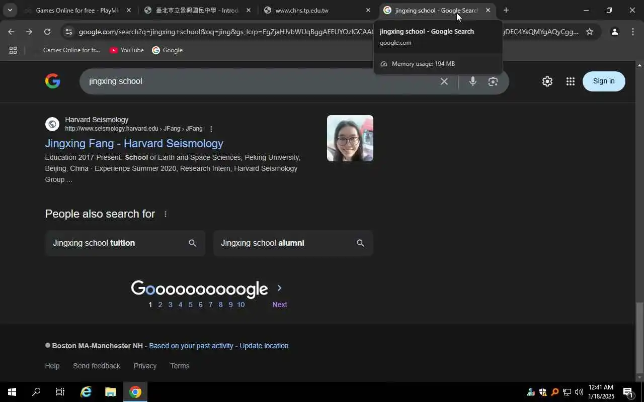Image resolution: width=644 pixels, height=402 pixels.
Task: Go to results page 3
Action: [x=170, y=305]
